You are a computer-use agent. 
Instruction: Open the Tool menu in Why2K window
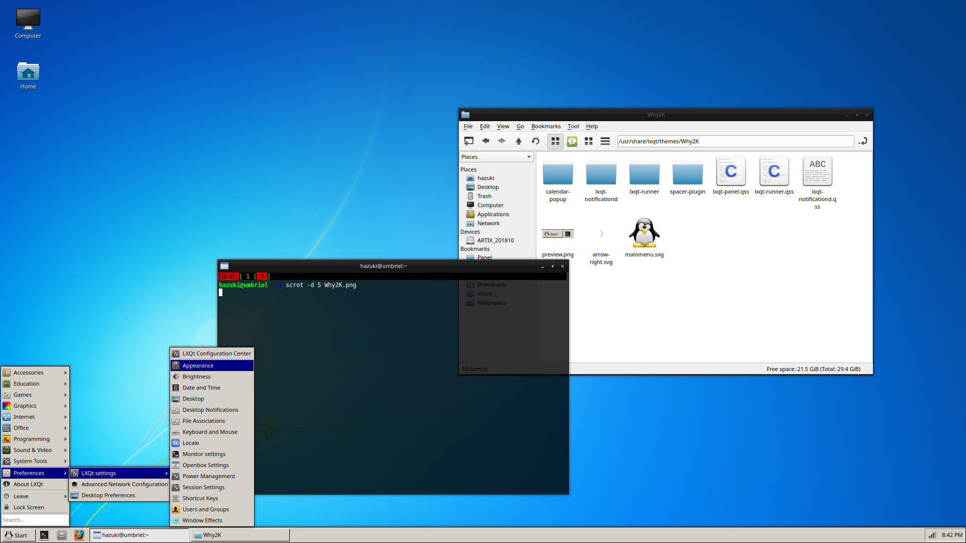[x=573, y=126]
